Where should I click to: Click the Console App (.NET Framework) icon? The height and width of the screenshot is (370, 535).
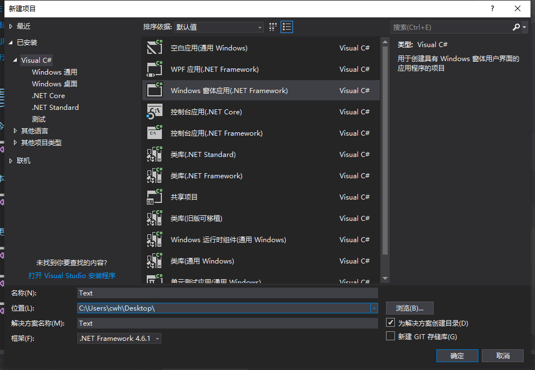(155, 133)
